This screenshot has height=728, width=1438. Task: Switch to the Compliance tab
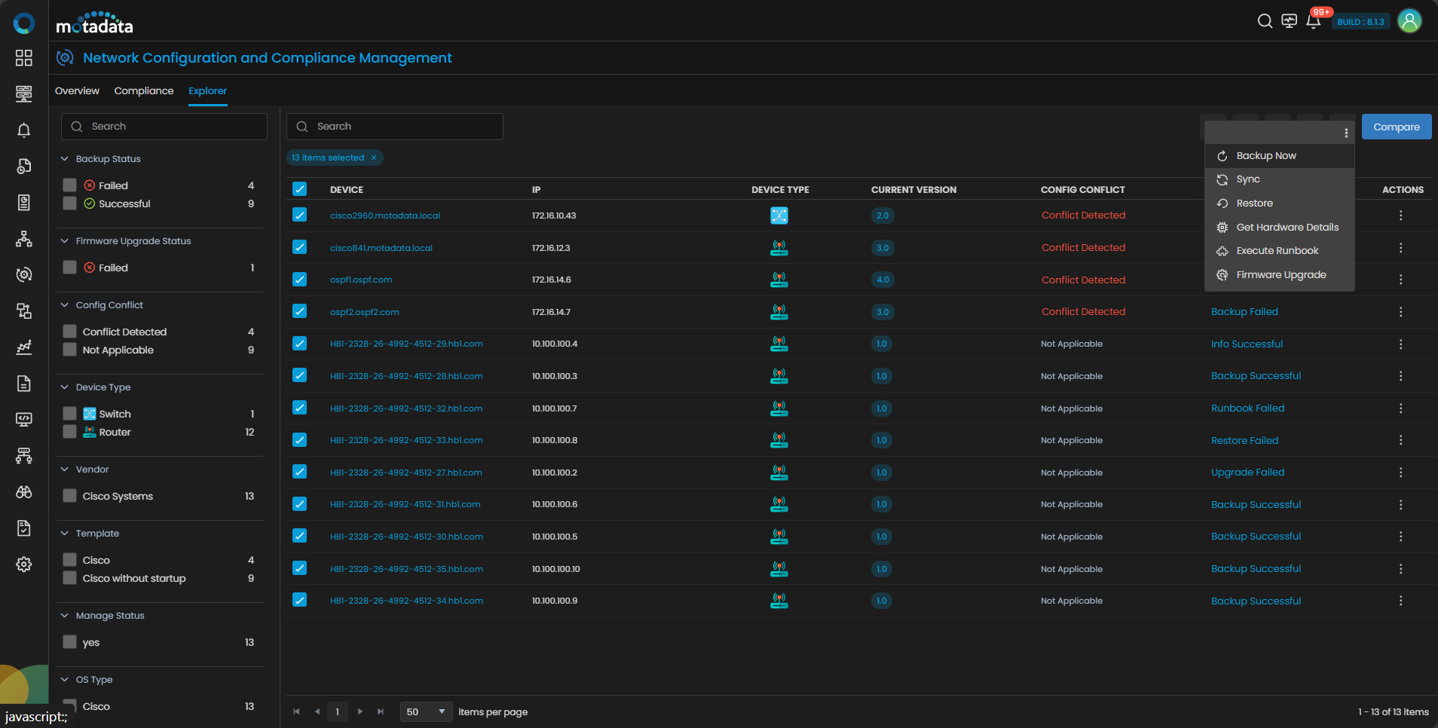[144, 91]
